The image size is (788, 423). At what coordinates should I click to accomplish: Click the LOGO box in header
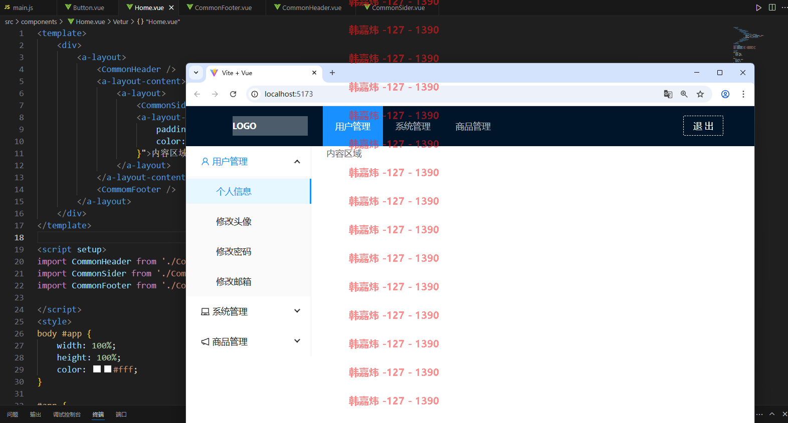270,126
